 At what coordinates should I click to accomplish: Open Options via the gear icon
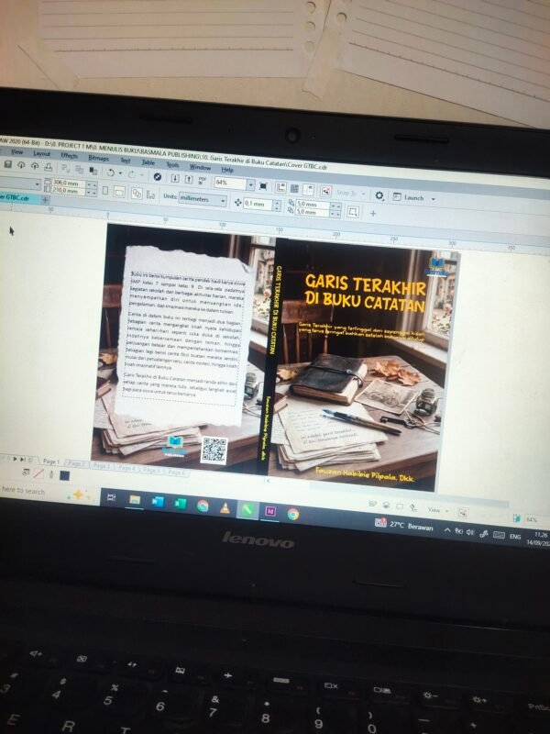[x=379, y=195]
